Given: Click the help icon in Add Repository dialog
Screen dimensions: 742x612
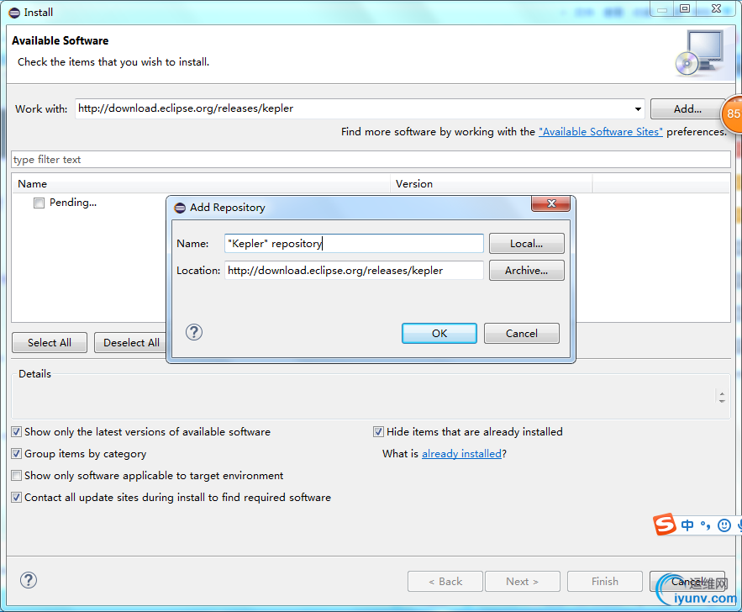Looking at the screenshot, I should (x=194, y=332).
